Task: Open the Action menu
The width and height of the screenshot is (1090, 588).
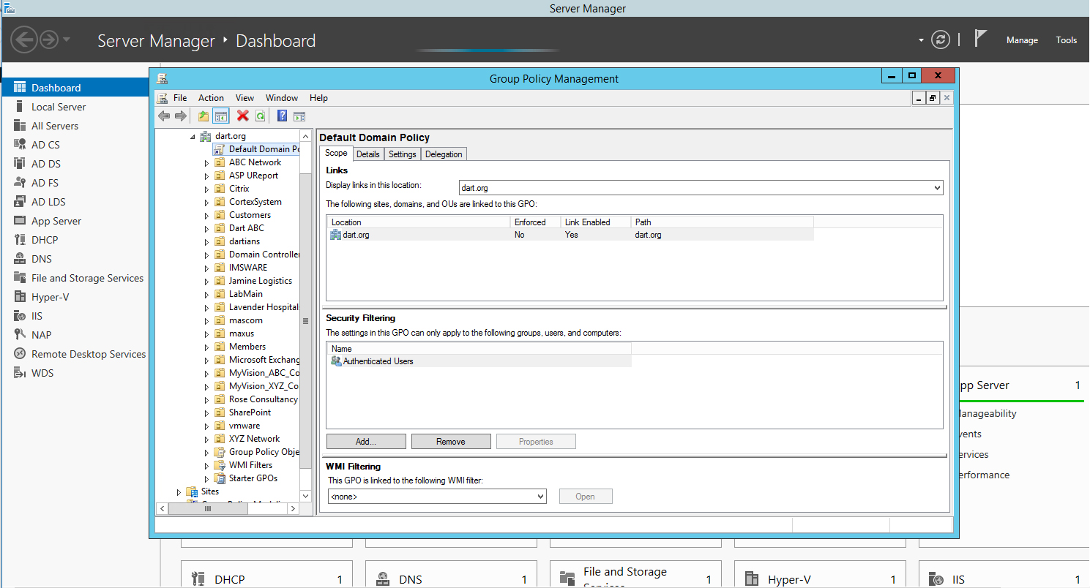Action: click(211, 98)
